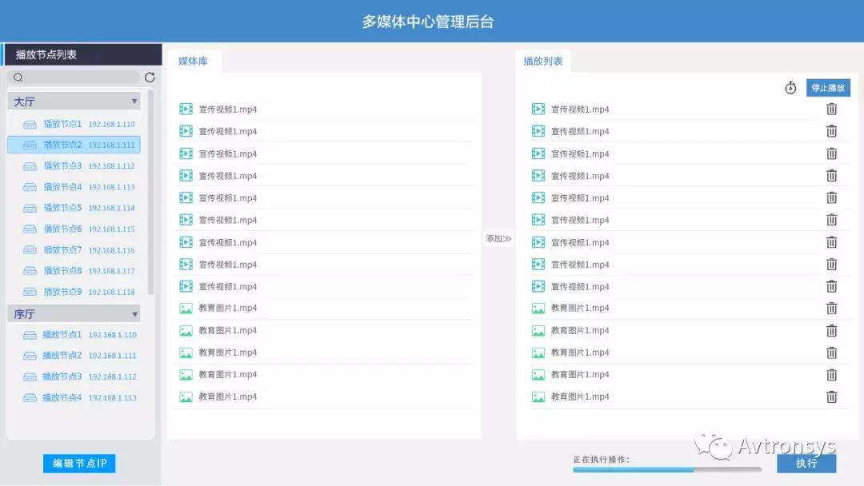Click the search magnifier icon in node list

click(x=18, y=78)
